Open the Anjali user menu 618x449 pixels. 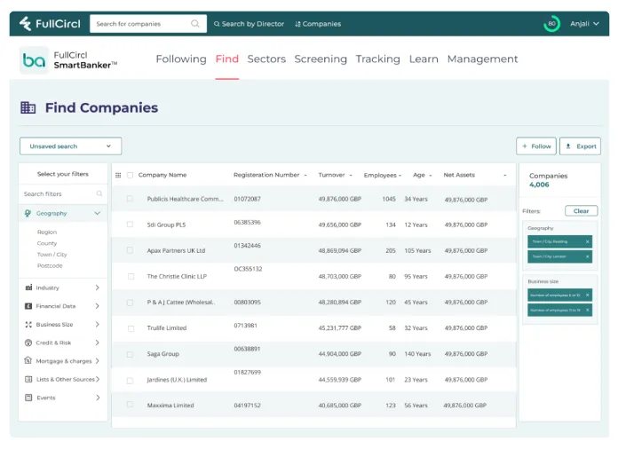pos(584,24)
